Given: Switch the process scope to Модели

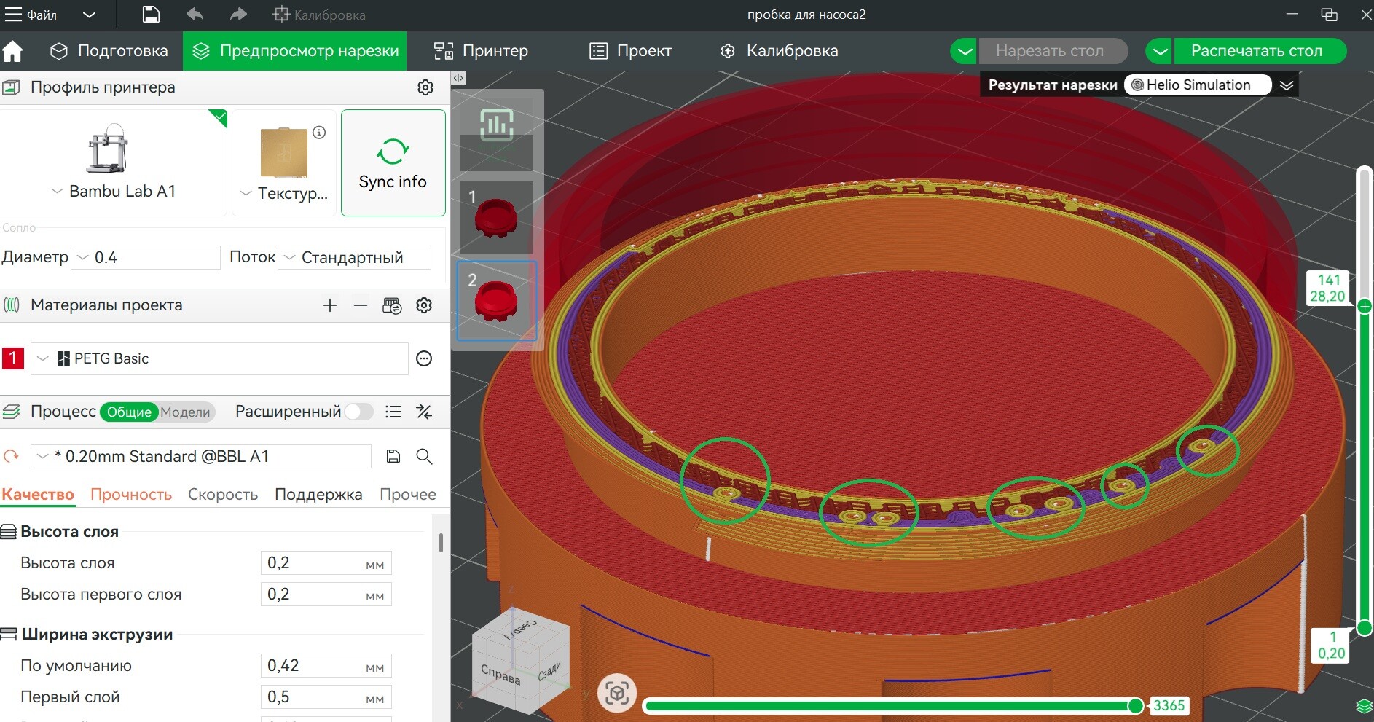Looking at the screenshot, I should tap(185, 412).
